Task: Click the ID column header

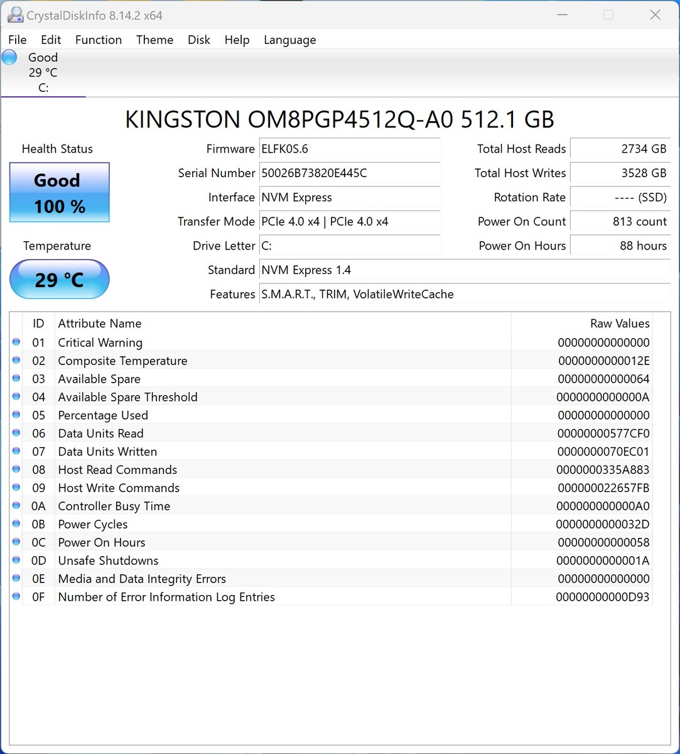Action: click(39, 324)
